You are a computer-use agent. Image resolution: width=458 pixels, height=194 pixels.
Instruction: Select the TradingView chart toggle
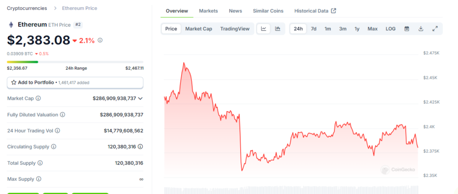tap(235, 29)
